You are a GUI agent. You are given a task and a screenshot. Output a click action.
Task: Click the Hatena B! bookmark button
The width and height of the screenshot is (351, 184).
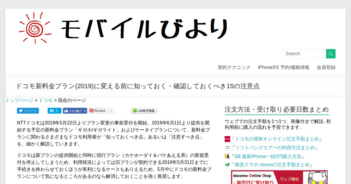pyautogui.click(x=54, y=111)
